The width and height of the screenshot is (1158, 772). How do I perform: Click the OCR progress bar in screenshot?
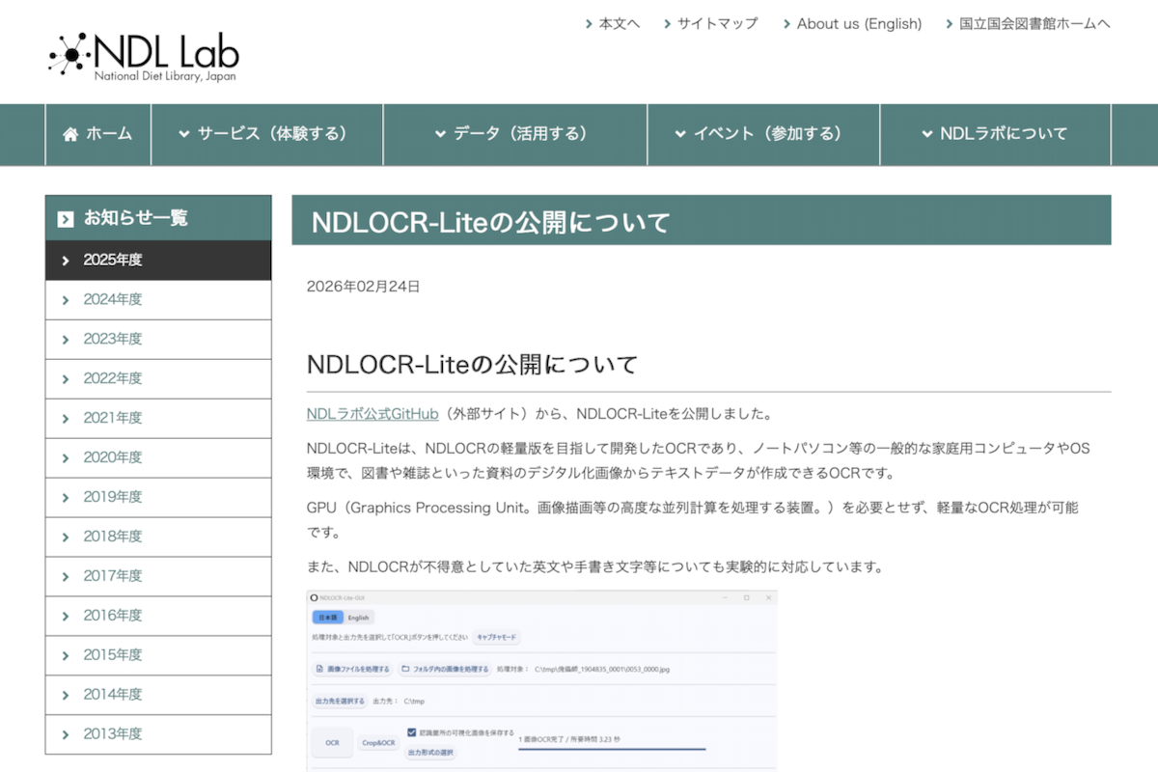[612, 749]
